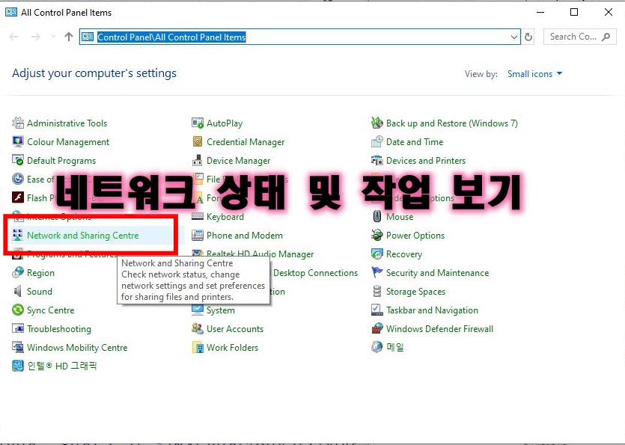
Task: Open the User Accounts icon
Action: click(198, 328)
